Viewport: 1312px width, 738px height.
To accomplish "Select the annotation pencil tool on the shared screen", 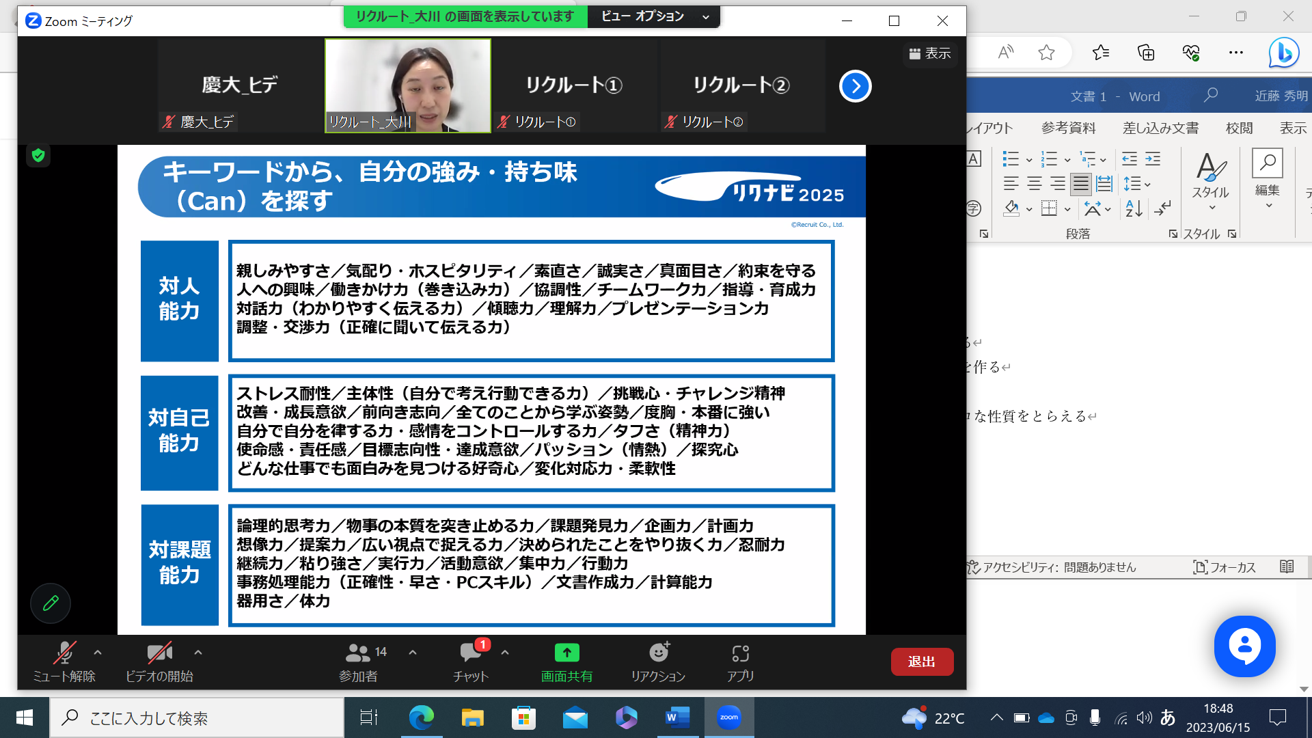I will click(50, 603).
